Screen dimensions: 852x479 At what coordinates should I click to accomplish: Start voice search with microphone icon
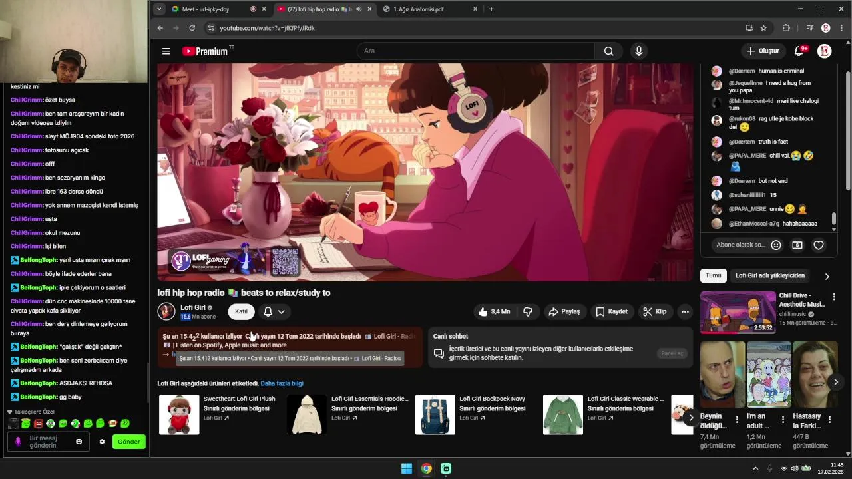pos(639,51)
